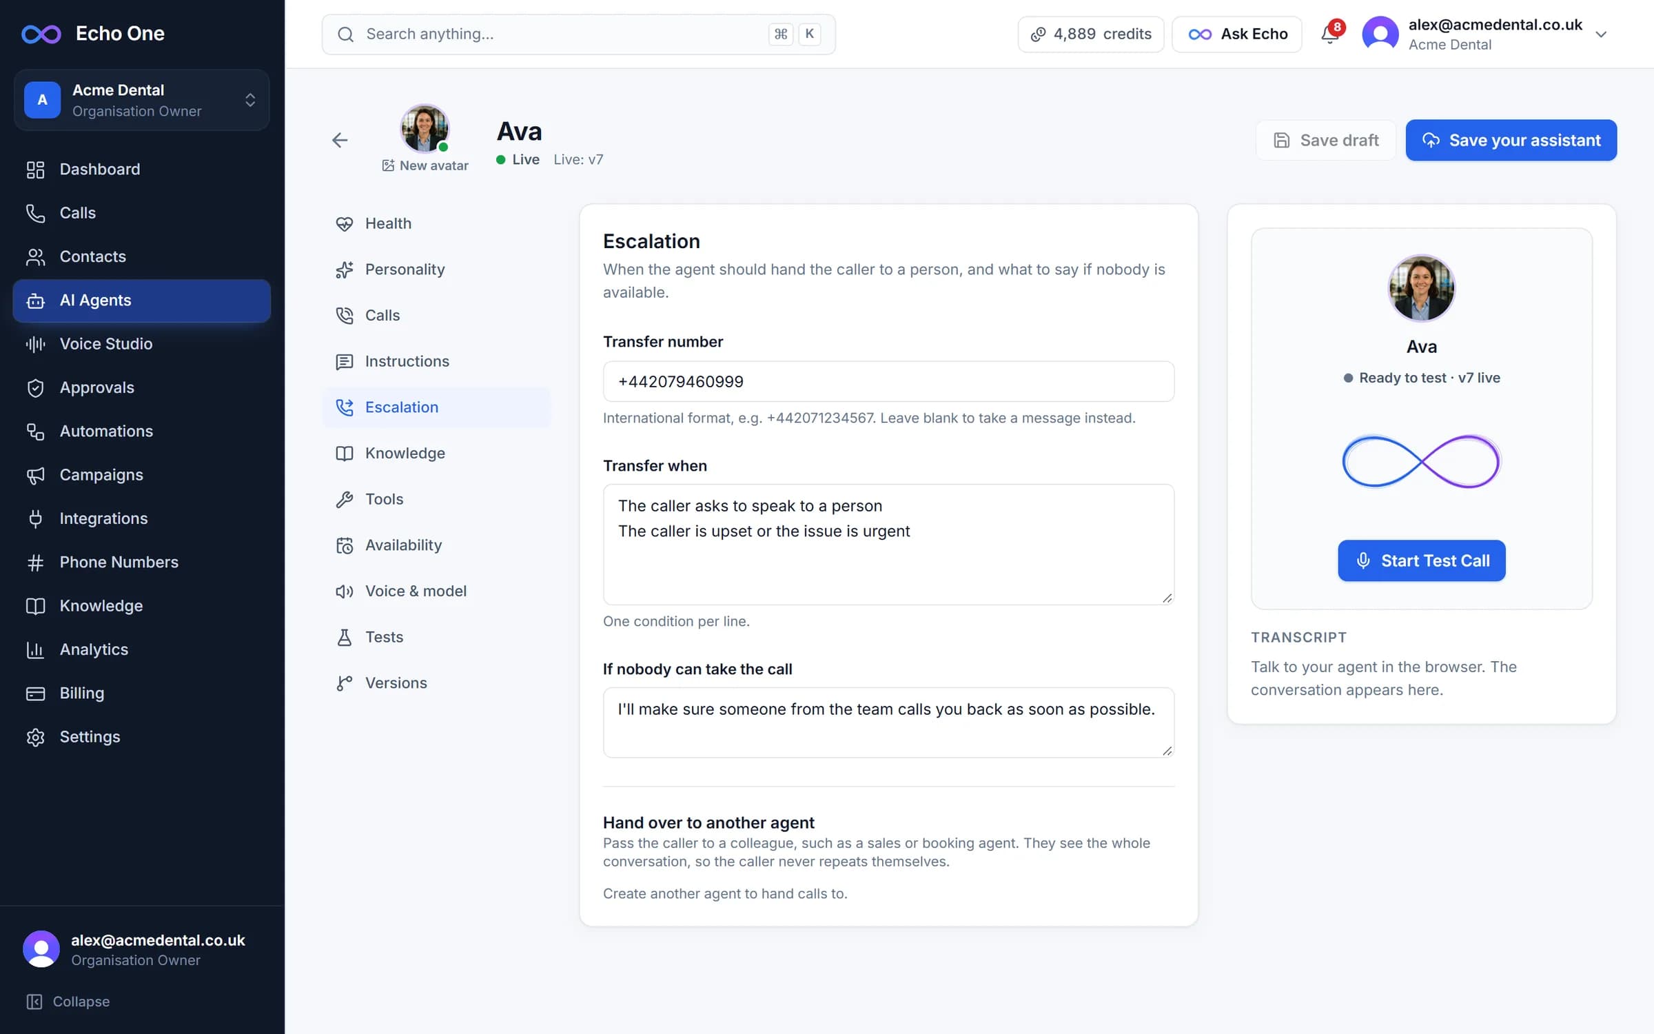Click the Echo One infinity logo

41,34
